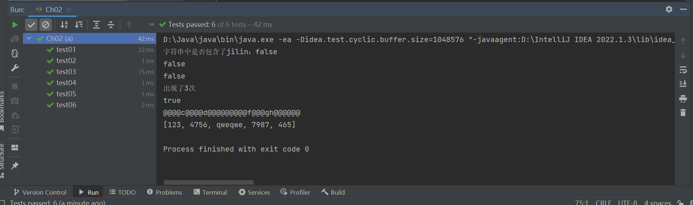Open the Terminal tool window tab
The height and width of the screenshot is (205, 693).
point(210,192)
